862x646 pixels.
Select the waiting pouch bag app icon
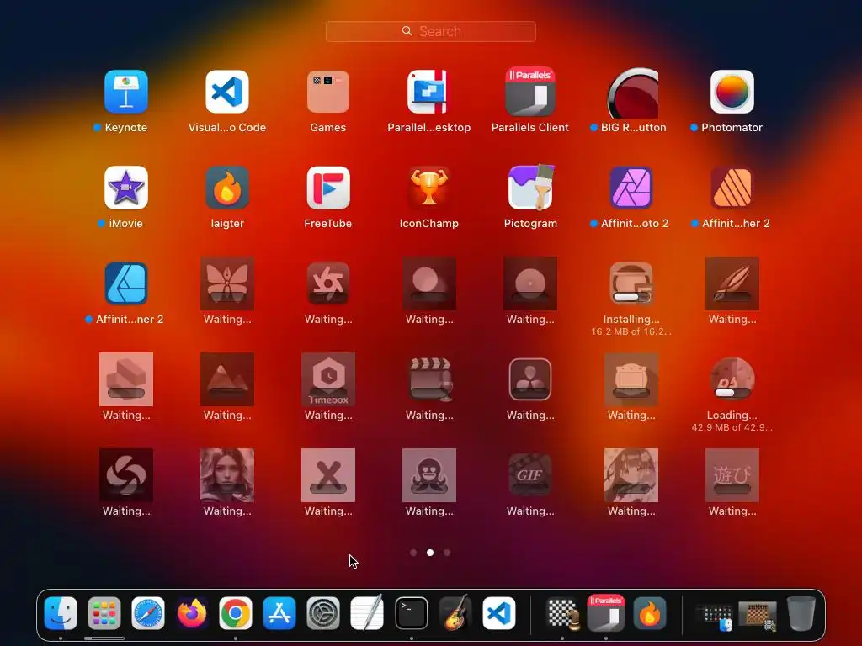pos(631,379)
